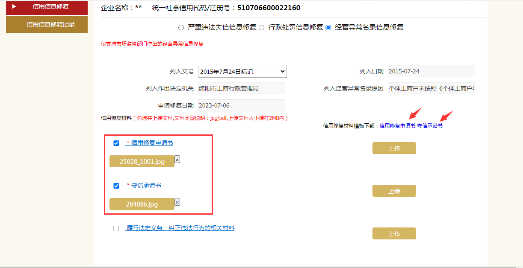Open 信用信息修复 sidebar menu
The image size is (523, 268).
pos(50,7)
